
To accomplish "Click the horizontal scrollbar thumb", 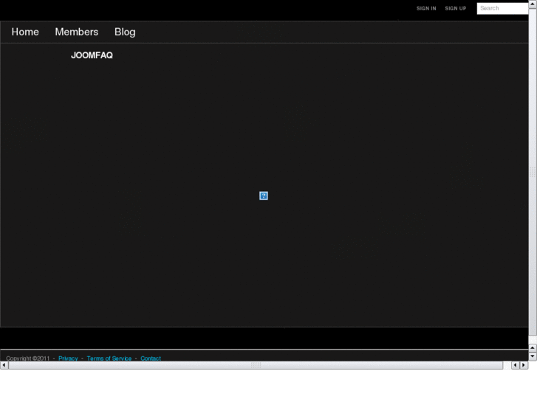I will [x=256, y=365].
